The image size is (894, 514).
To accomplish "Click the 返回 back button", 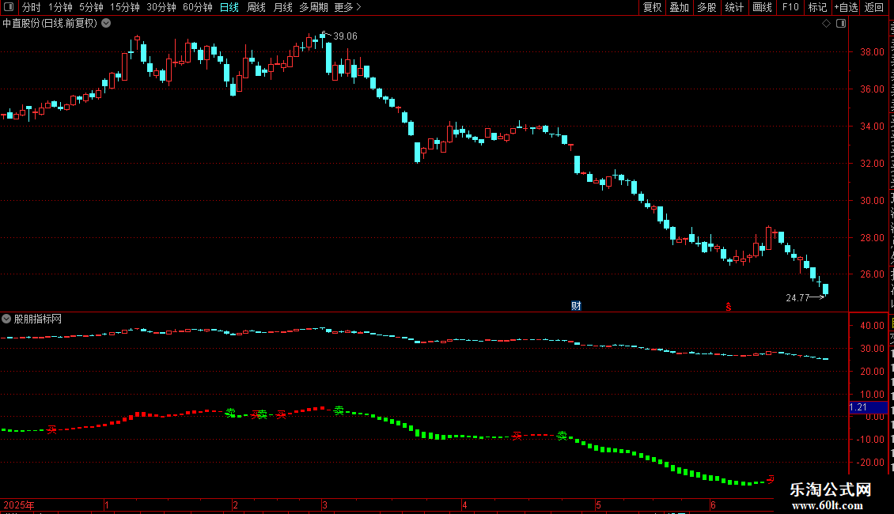I will click(x=874, y=7).
